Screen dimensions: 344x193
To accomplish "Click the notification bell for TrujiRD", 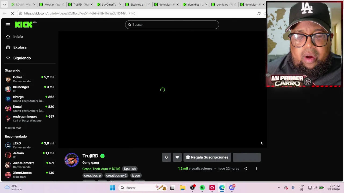I will click(x=166, y=157).
